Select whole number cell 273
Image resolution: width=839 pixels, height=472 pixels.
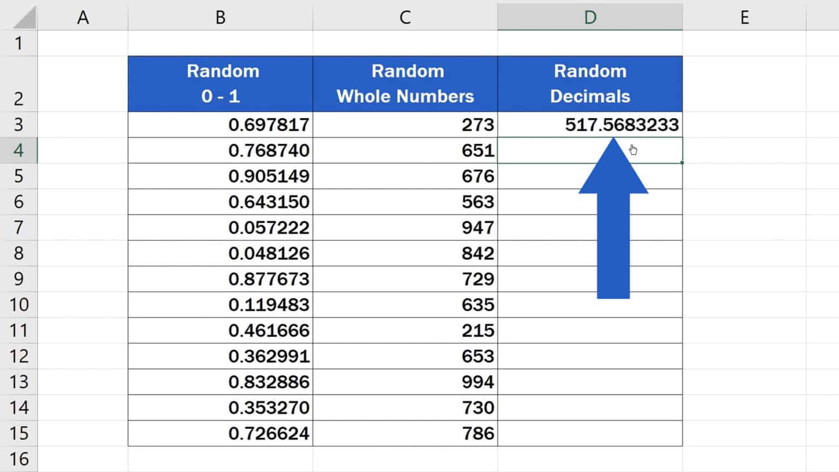(x=405, y=125)
